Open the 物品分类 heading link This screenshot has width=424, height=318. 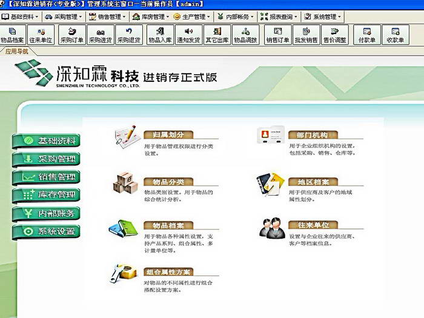(x=168, y=182)
